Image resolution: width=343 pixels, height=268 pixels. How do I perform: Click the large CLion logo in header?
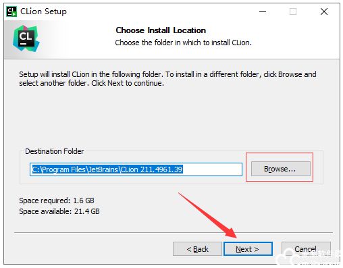pyautogui.click(x=26, y=38)
